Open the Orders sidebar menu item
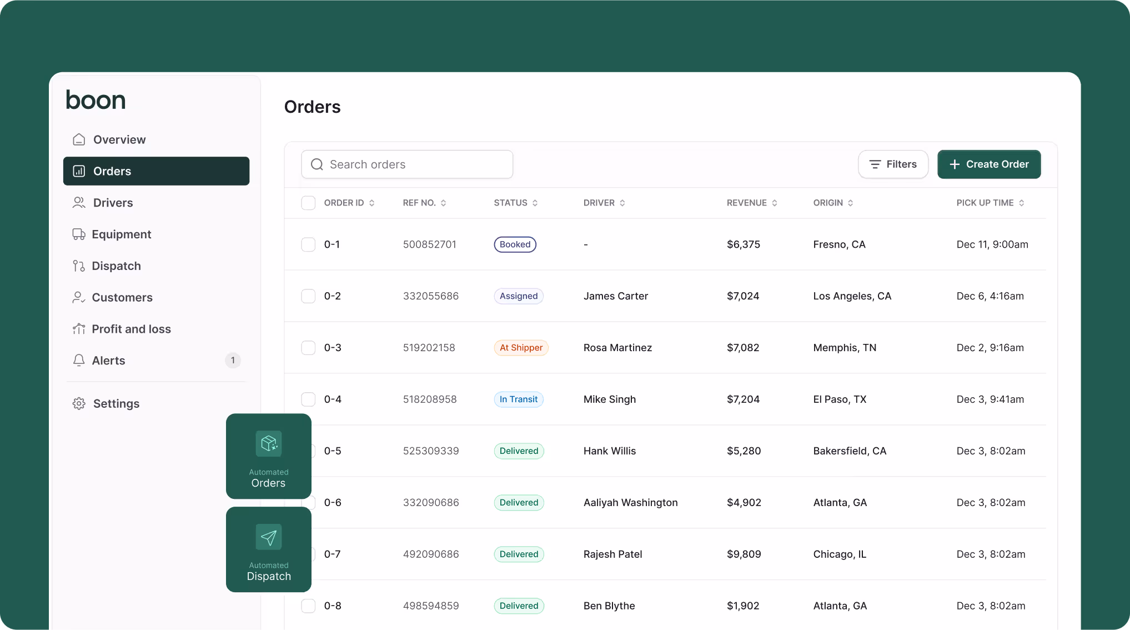Image resolution: width=1130 pixels, height=630 pixels. tap(156, 171)
